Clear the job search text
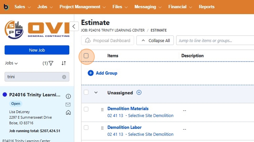 click(x=64, y=77)
